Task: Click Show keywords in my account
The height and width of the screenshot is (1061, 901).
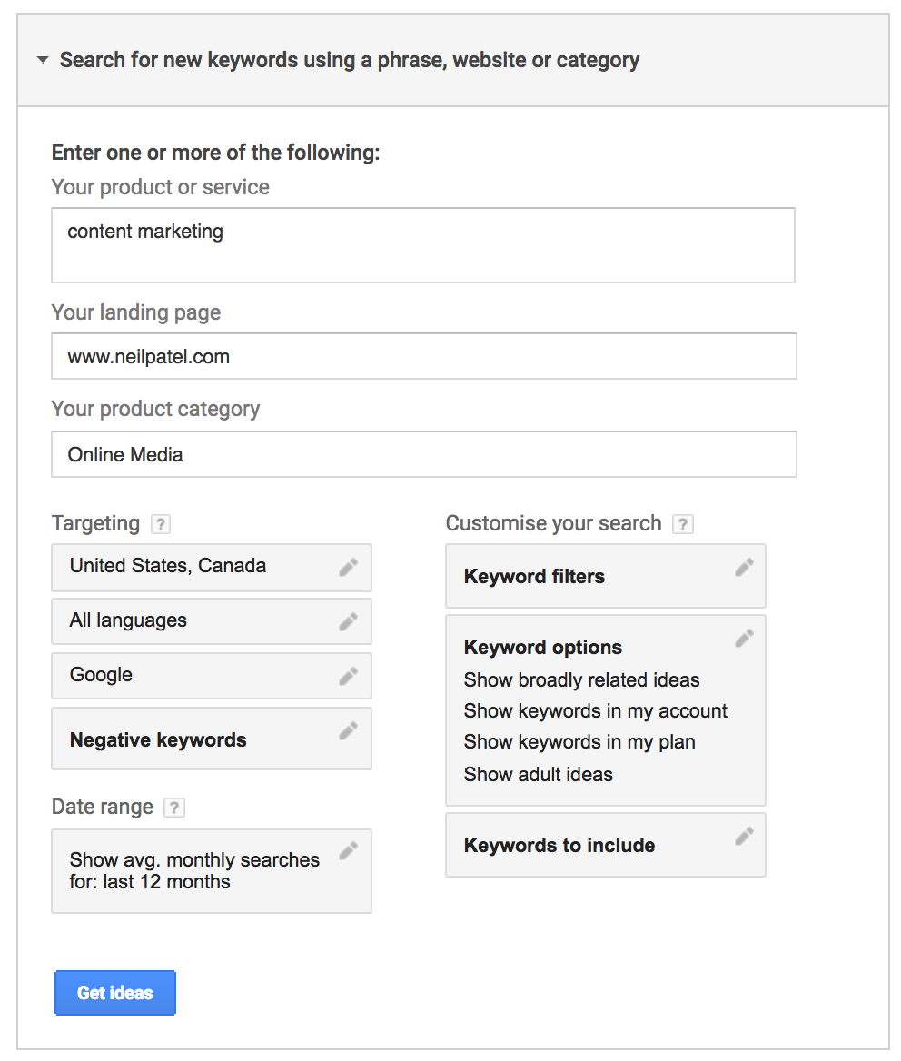Action: 595,711
